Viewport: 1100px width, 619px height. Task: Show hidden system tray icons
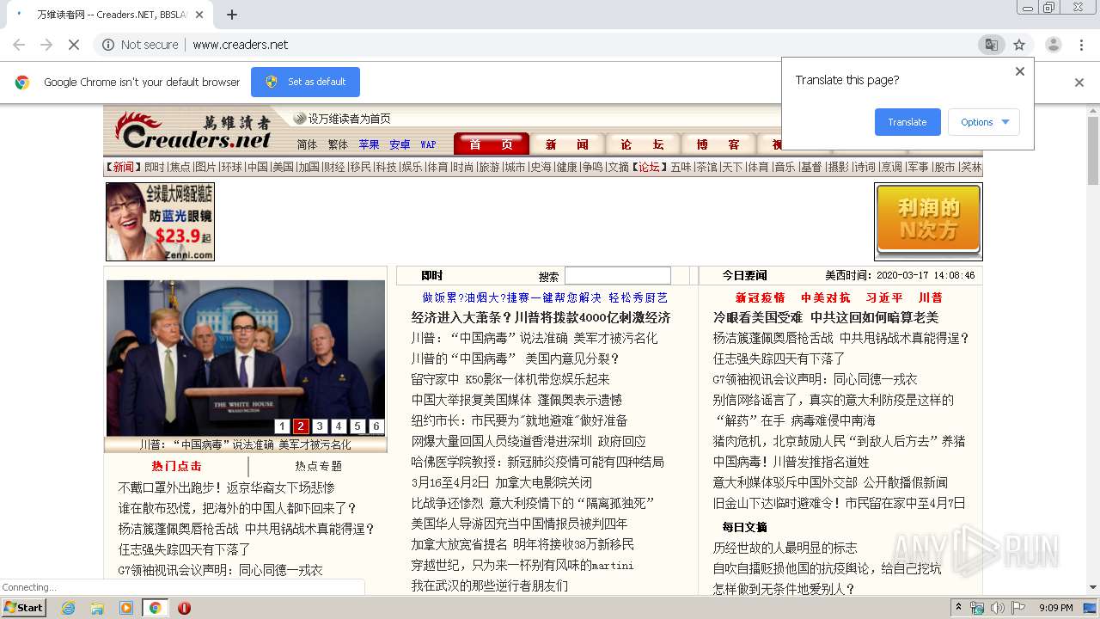coord(958,608)
